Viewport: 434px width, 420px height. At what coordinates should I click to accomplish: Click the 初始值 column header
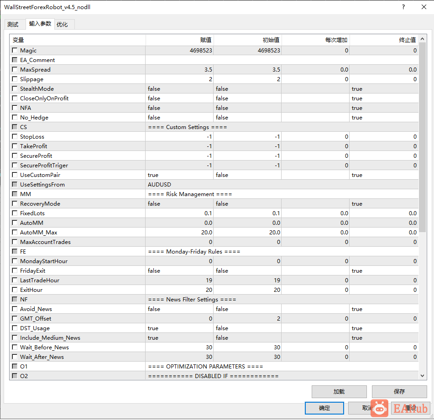coord(247,40)
